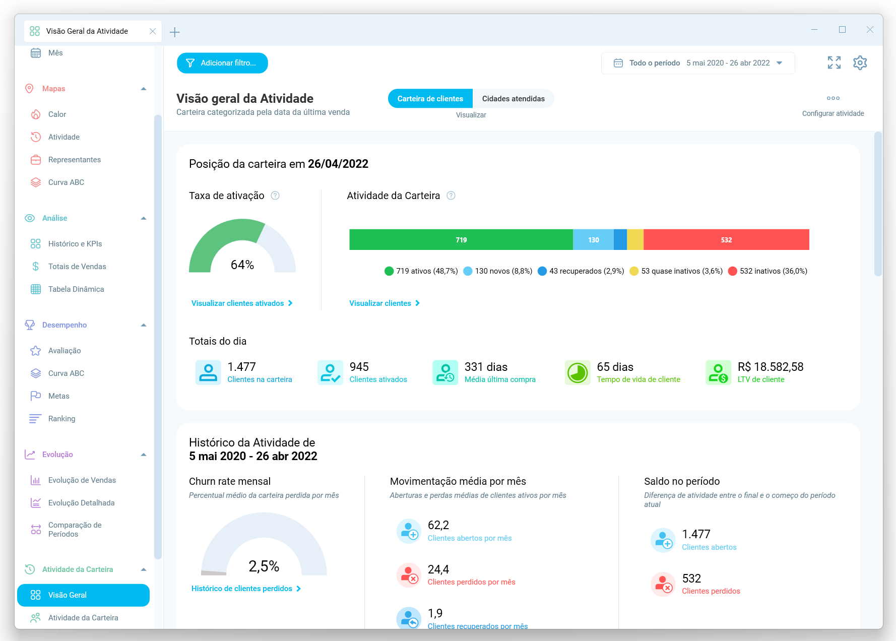
Task: Open Totais de Vendas from Análise section
Action: [x=35, y=266]
